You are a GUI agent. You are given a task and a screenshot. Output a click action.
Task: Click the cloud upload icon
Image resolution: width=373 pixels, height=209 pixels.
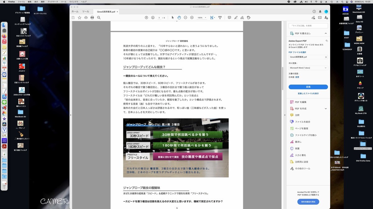tap(86, 18)
